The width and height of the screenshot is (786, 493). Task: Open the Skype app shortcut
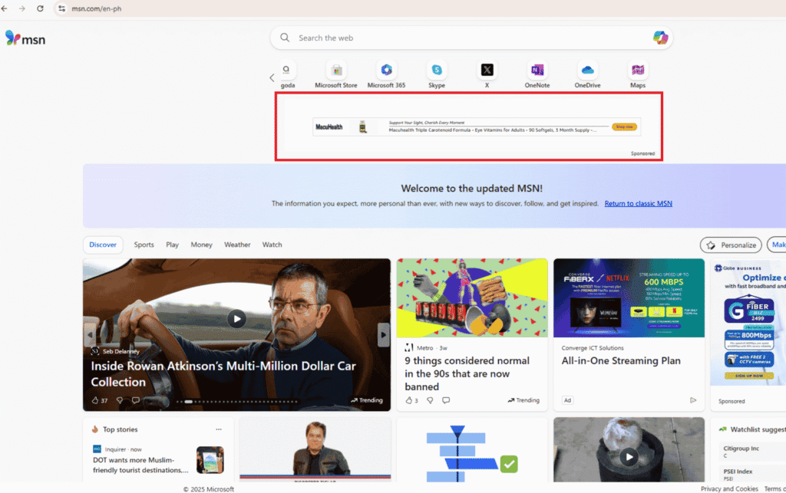pyautogui.click(x=436, y=70)
